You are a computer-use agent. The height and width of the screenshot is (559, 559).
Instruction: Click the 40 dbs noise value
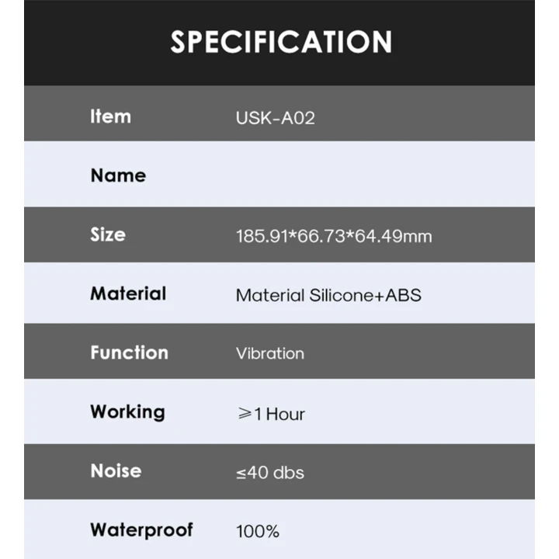(x=276, y=473)
